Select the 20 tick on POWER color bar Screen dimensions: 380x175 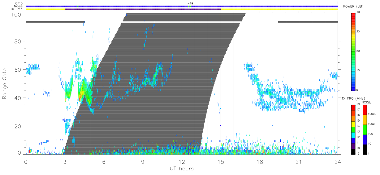point(358,51)
